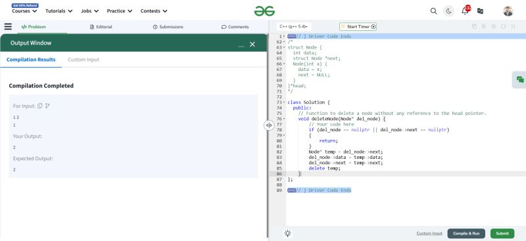The height and width of the screenshot is (241, 526).
Task: Collapse the struct Node fold at line 63
Action: click(x=284, y=47)
